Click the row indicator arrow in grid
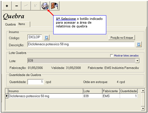Image resolution: width=148 pixels, height=113 pixels. pyautogui.click(x=7, y=96)
